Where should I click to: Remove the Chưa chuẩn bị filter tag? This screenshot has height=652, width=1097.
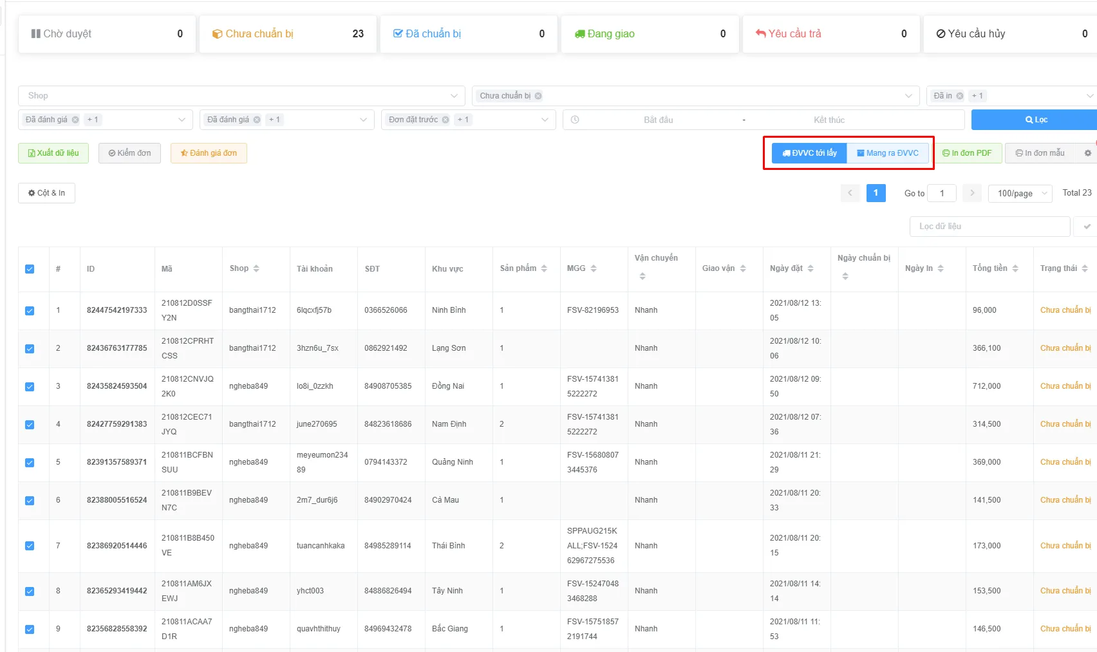538,96
